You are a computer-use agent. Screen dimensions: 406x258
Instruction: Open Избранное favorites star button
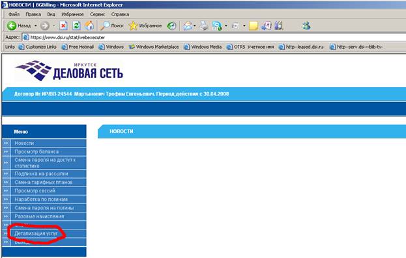[145, 25]
